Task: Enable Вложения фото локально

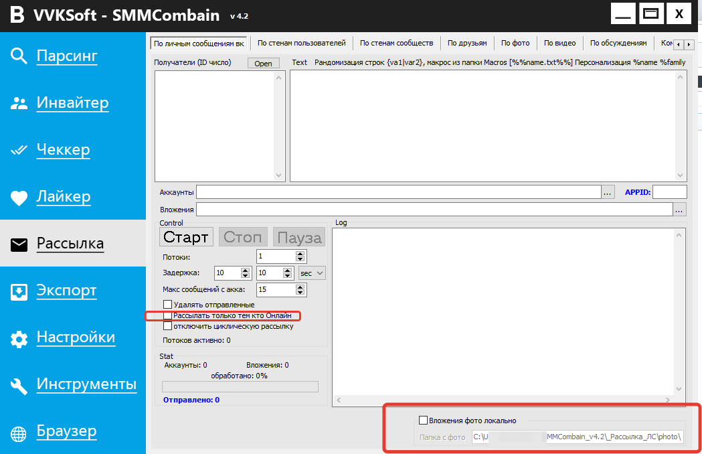Action: (424, 420)
